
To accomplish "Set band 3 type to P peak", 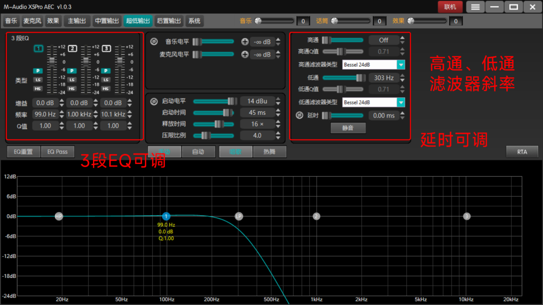I will point(106,71).
